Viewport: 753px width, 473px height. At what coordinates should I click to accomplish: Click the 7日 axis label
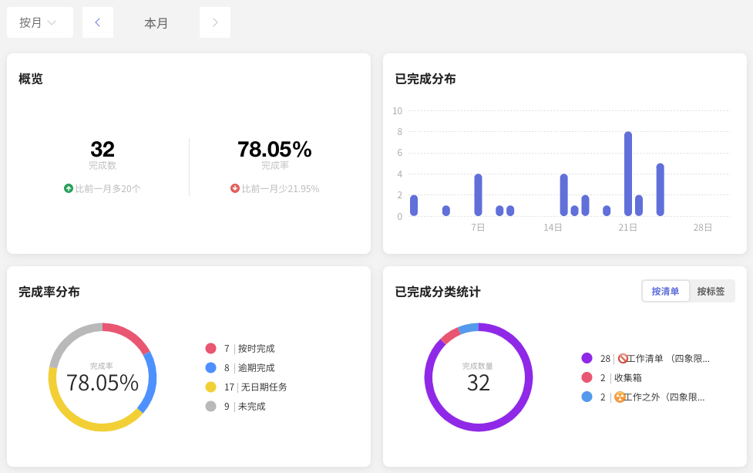[x=478, y=228]
